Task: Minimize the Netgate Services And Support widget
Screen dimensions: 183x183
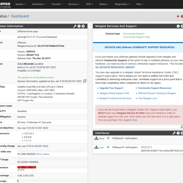Action: click(x=178, y=26)
